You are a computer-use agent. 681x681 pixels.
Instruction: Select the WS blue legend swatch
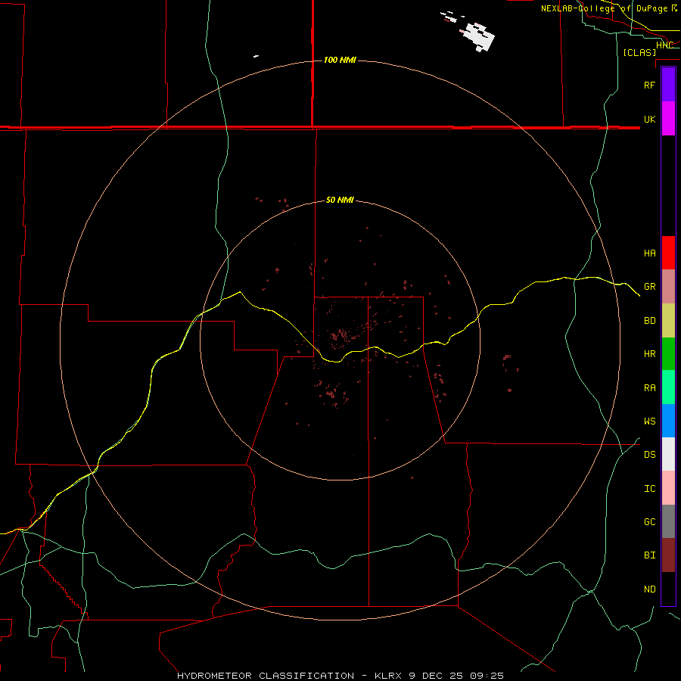point(668,421)
